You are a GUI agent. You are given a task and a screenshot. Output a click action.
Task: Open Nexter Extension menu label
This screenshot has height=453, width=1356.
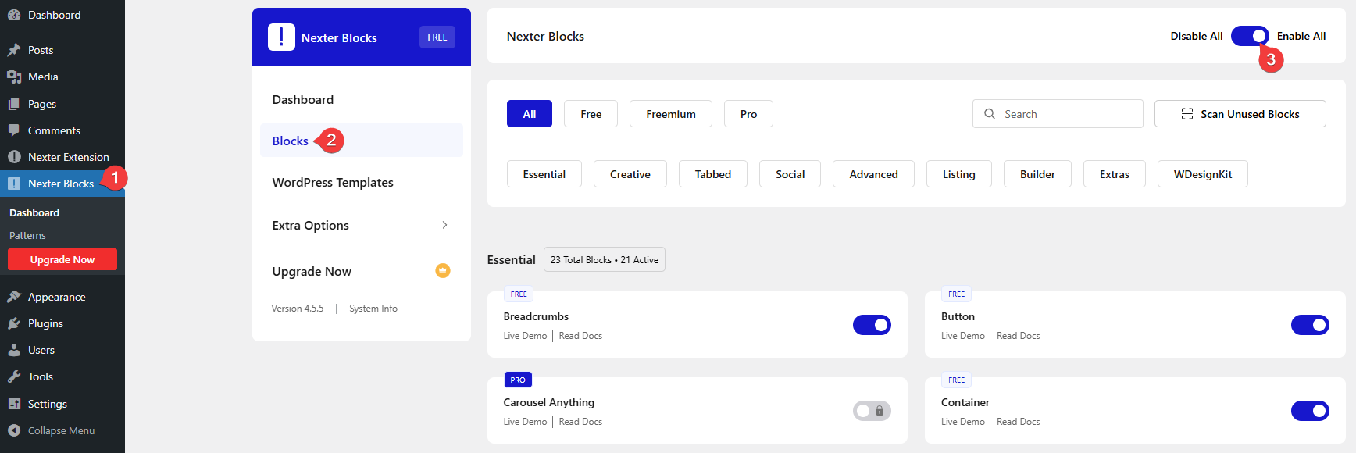coord(69,157)
